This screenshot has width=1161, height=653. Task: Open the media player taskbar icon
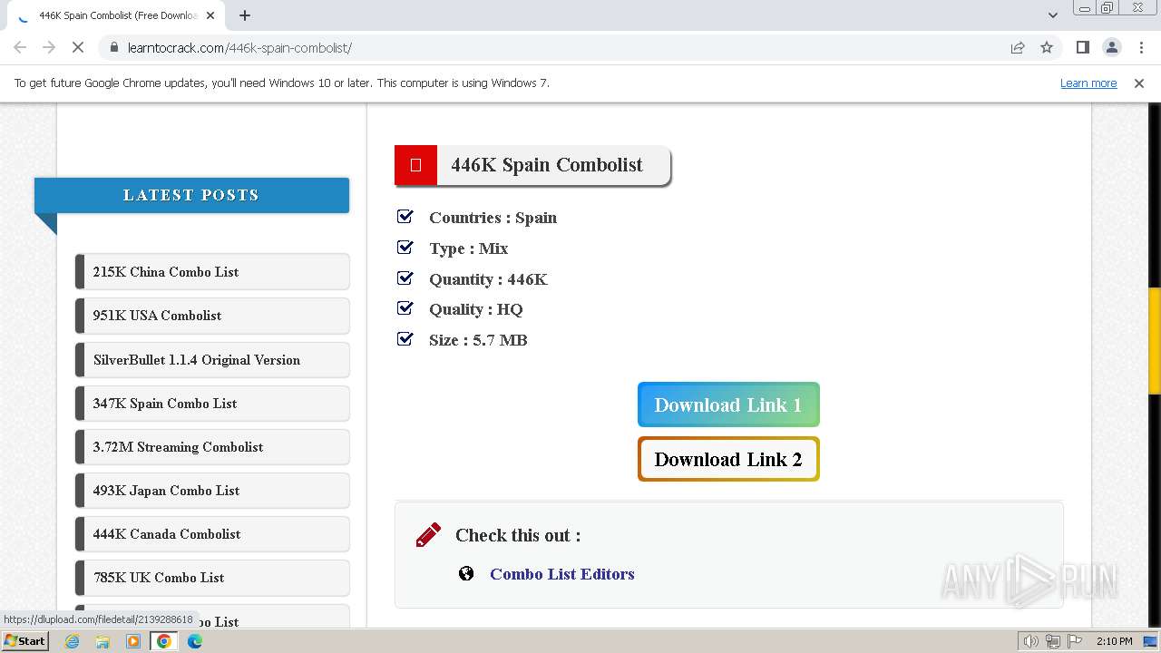[x=133, y=641]
